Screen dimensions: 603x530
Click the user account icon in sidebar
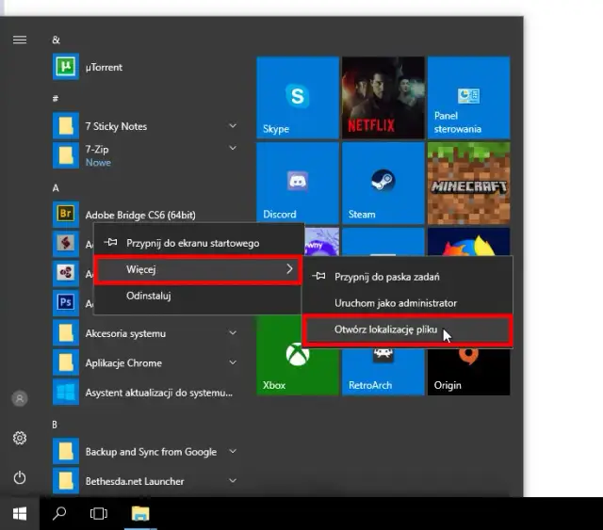20,398
